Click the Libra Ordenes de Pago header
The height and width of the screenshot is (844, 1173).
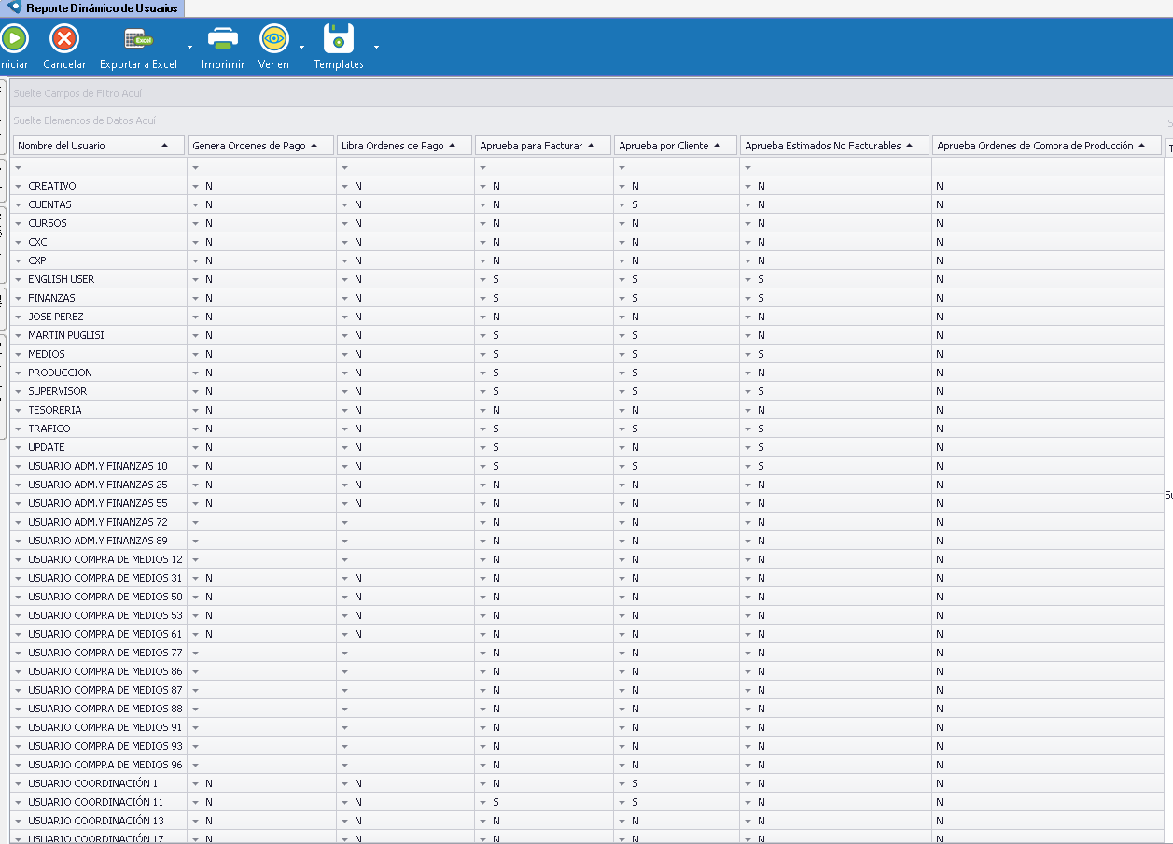(x=392, y=146)
